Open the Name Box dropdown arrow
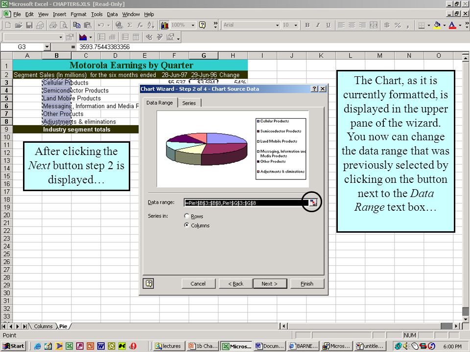The image size is (470, 352). tap(47, 47)
